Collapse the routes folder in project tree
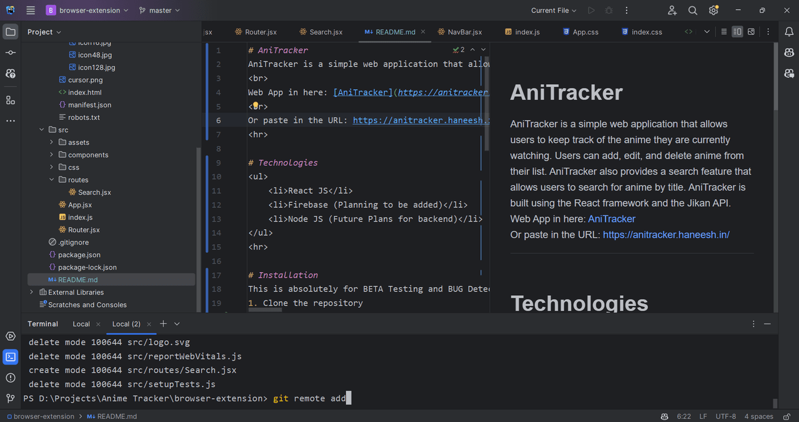The image size is (799, 422). pyautogui.click(x=52, y=180)
